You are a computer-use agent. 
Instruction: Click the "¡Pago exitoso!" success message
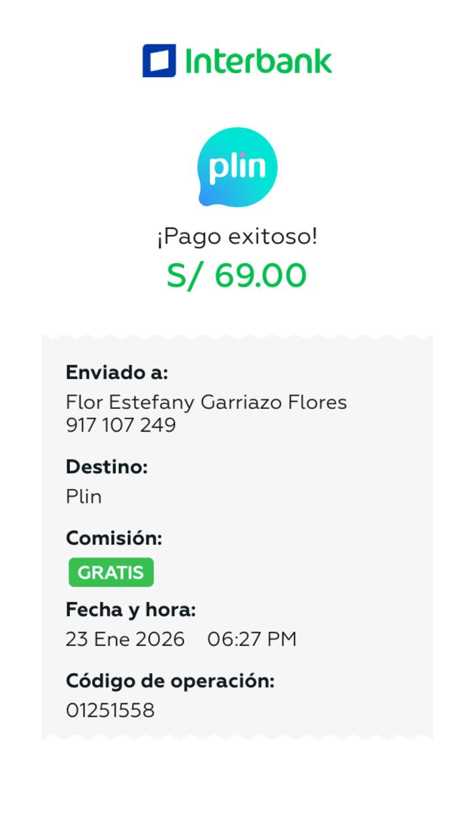237,236
